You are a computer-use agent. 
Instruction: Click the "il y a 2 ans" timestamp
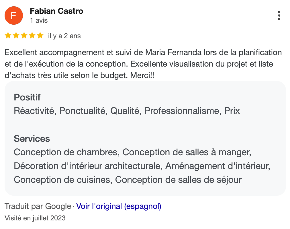click(64, 36)
